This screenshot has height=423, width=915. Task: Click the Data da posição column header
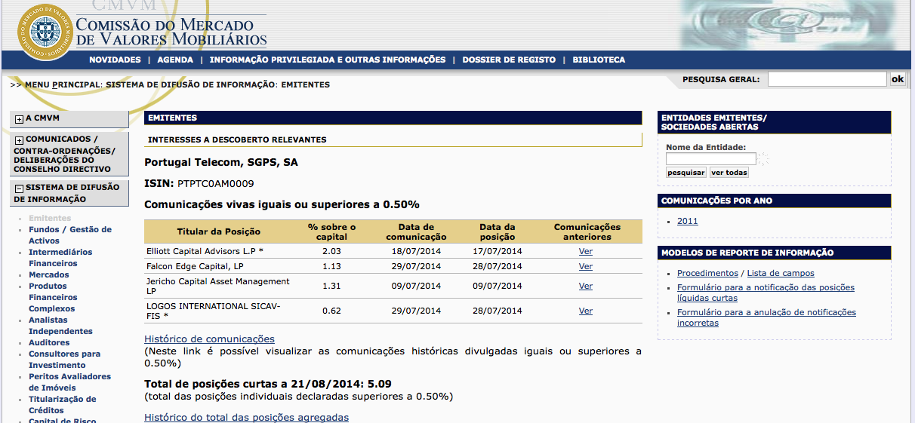click(x=498, y=231)
